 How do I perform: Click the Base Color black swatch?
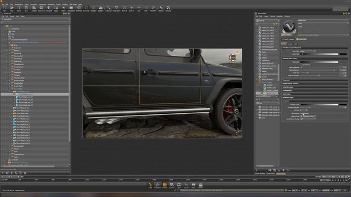[343, 54]
